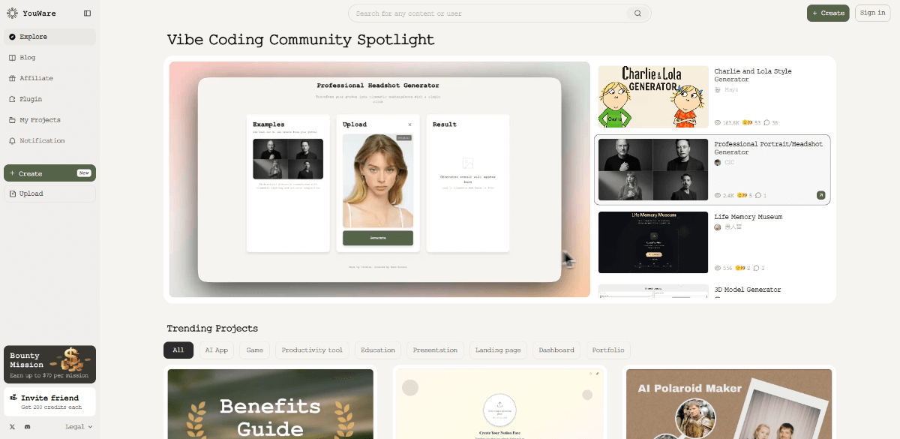This screenshot has height=439, width=900.
Task: Expand the Legal dropdown
Action: 79,426
